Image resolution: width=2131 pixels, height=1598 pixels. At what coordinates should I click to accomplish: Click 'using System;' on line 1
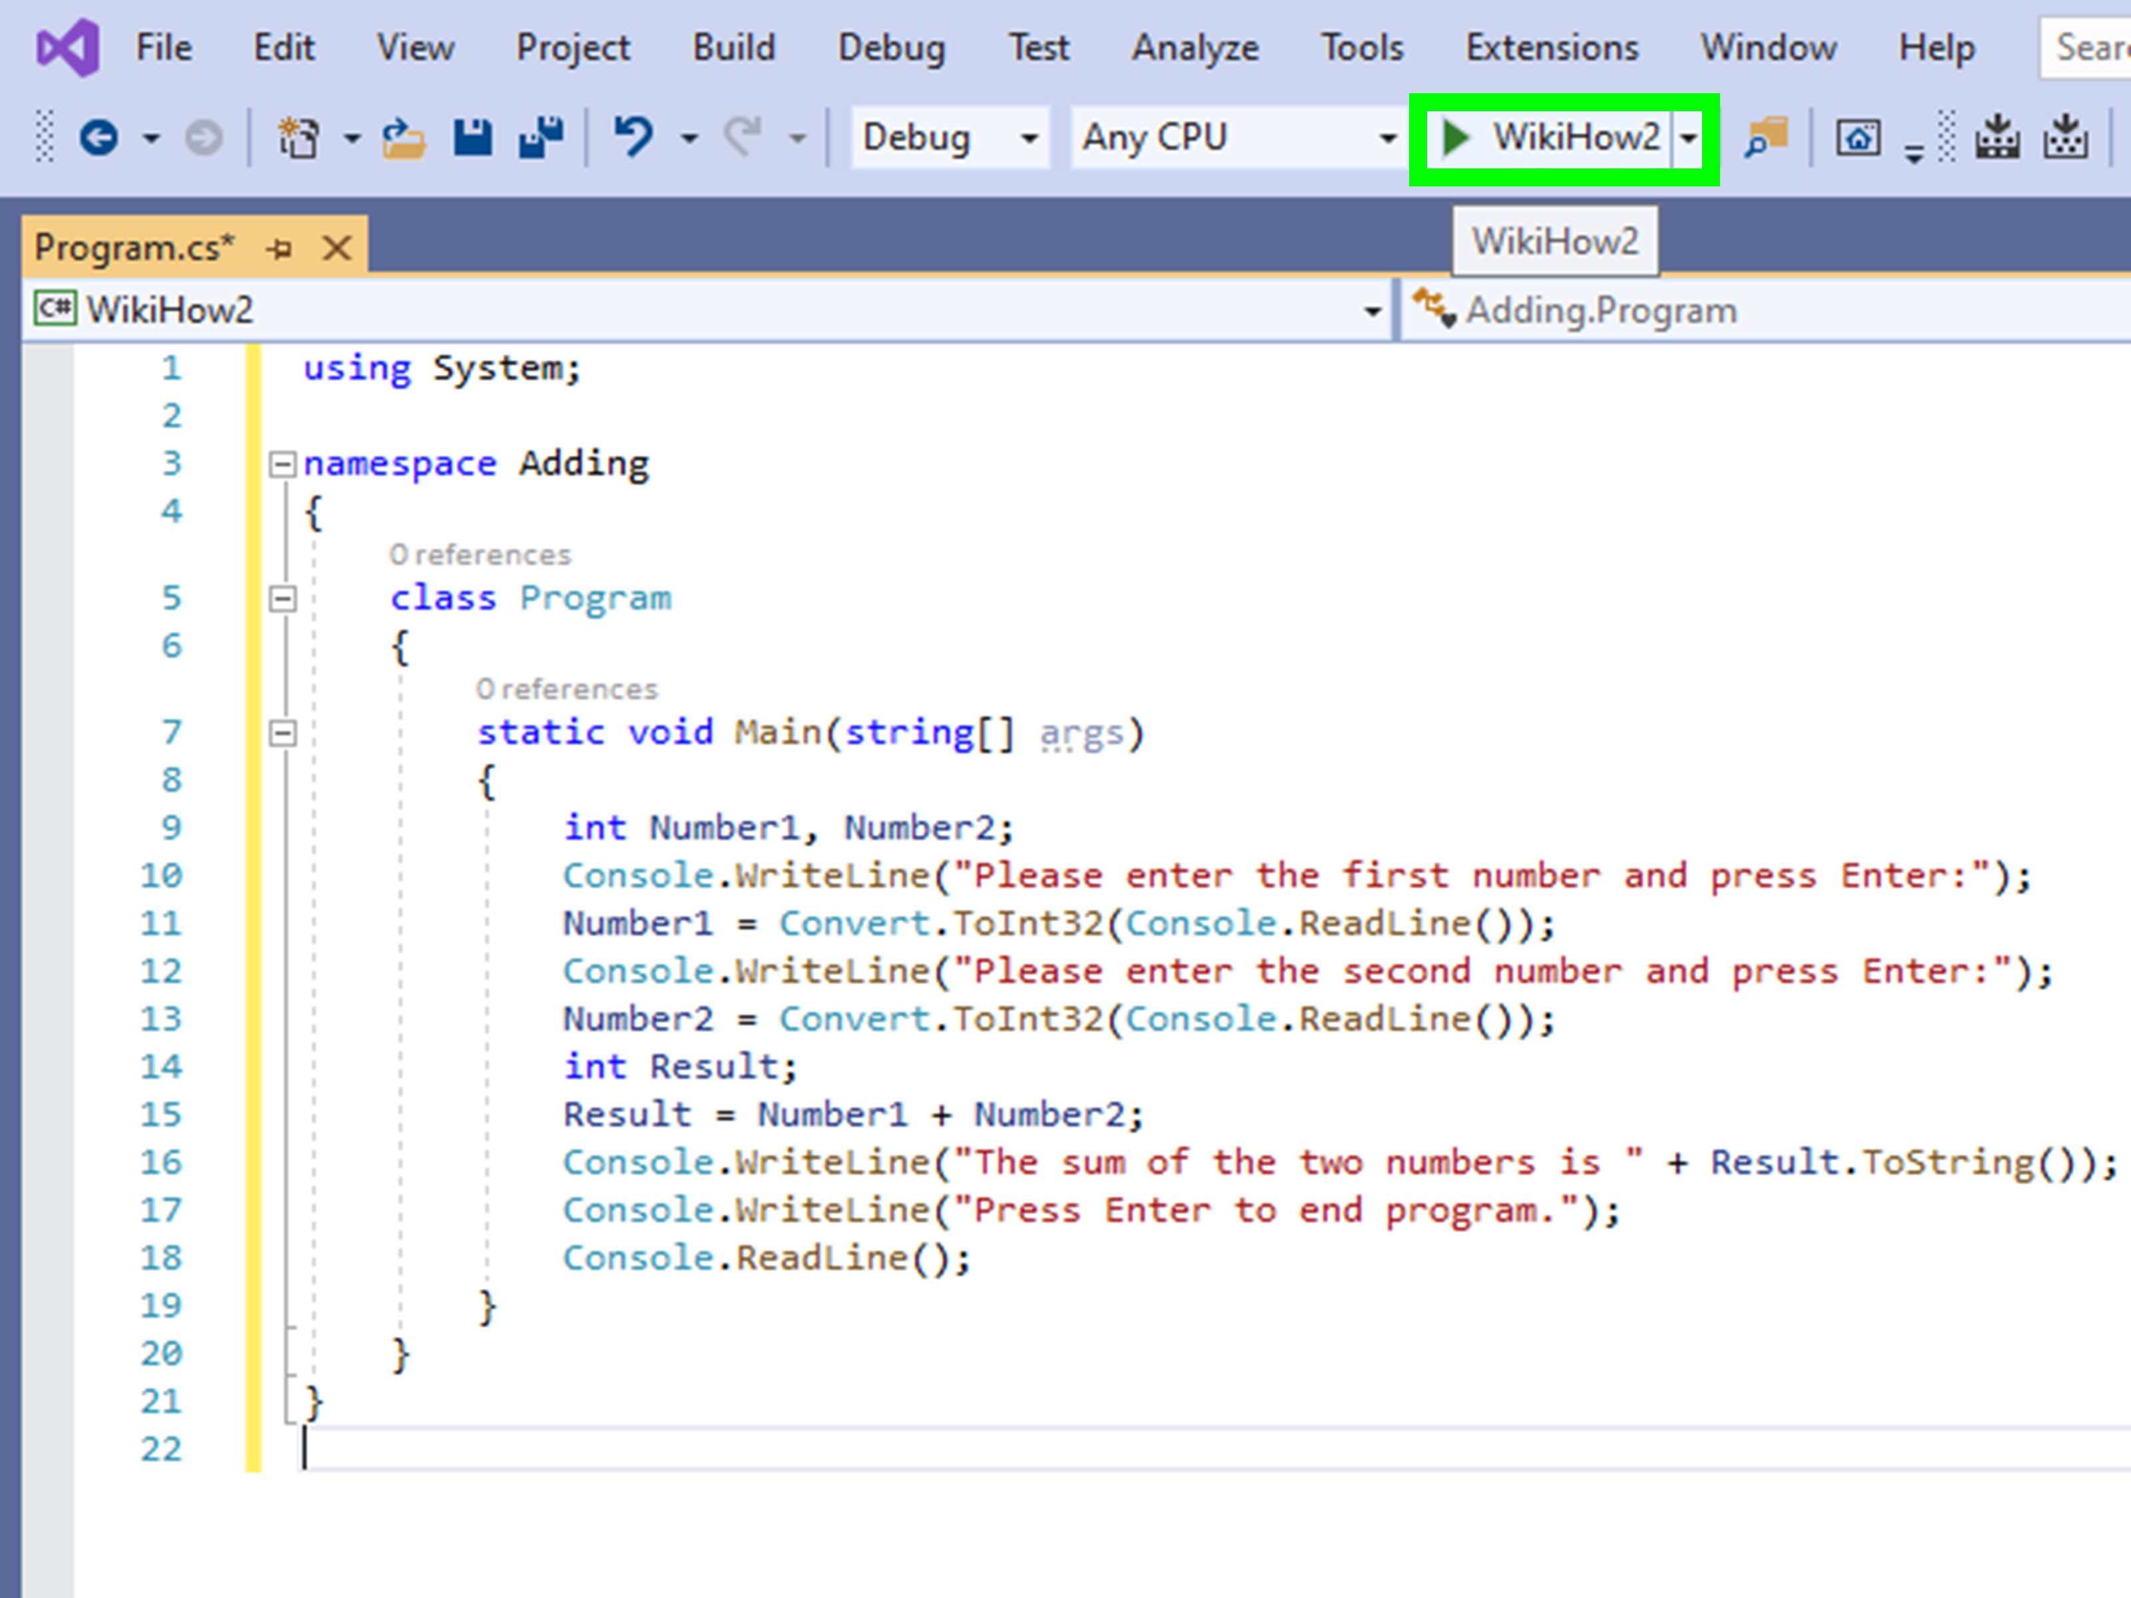pos(442,368)
